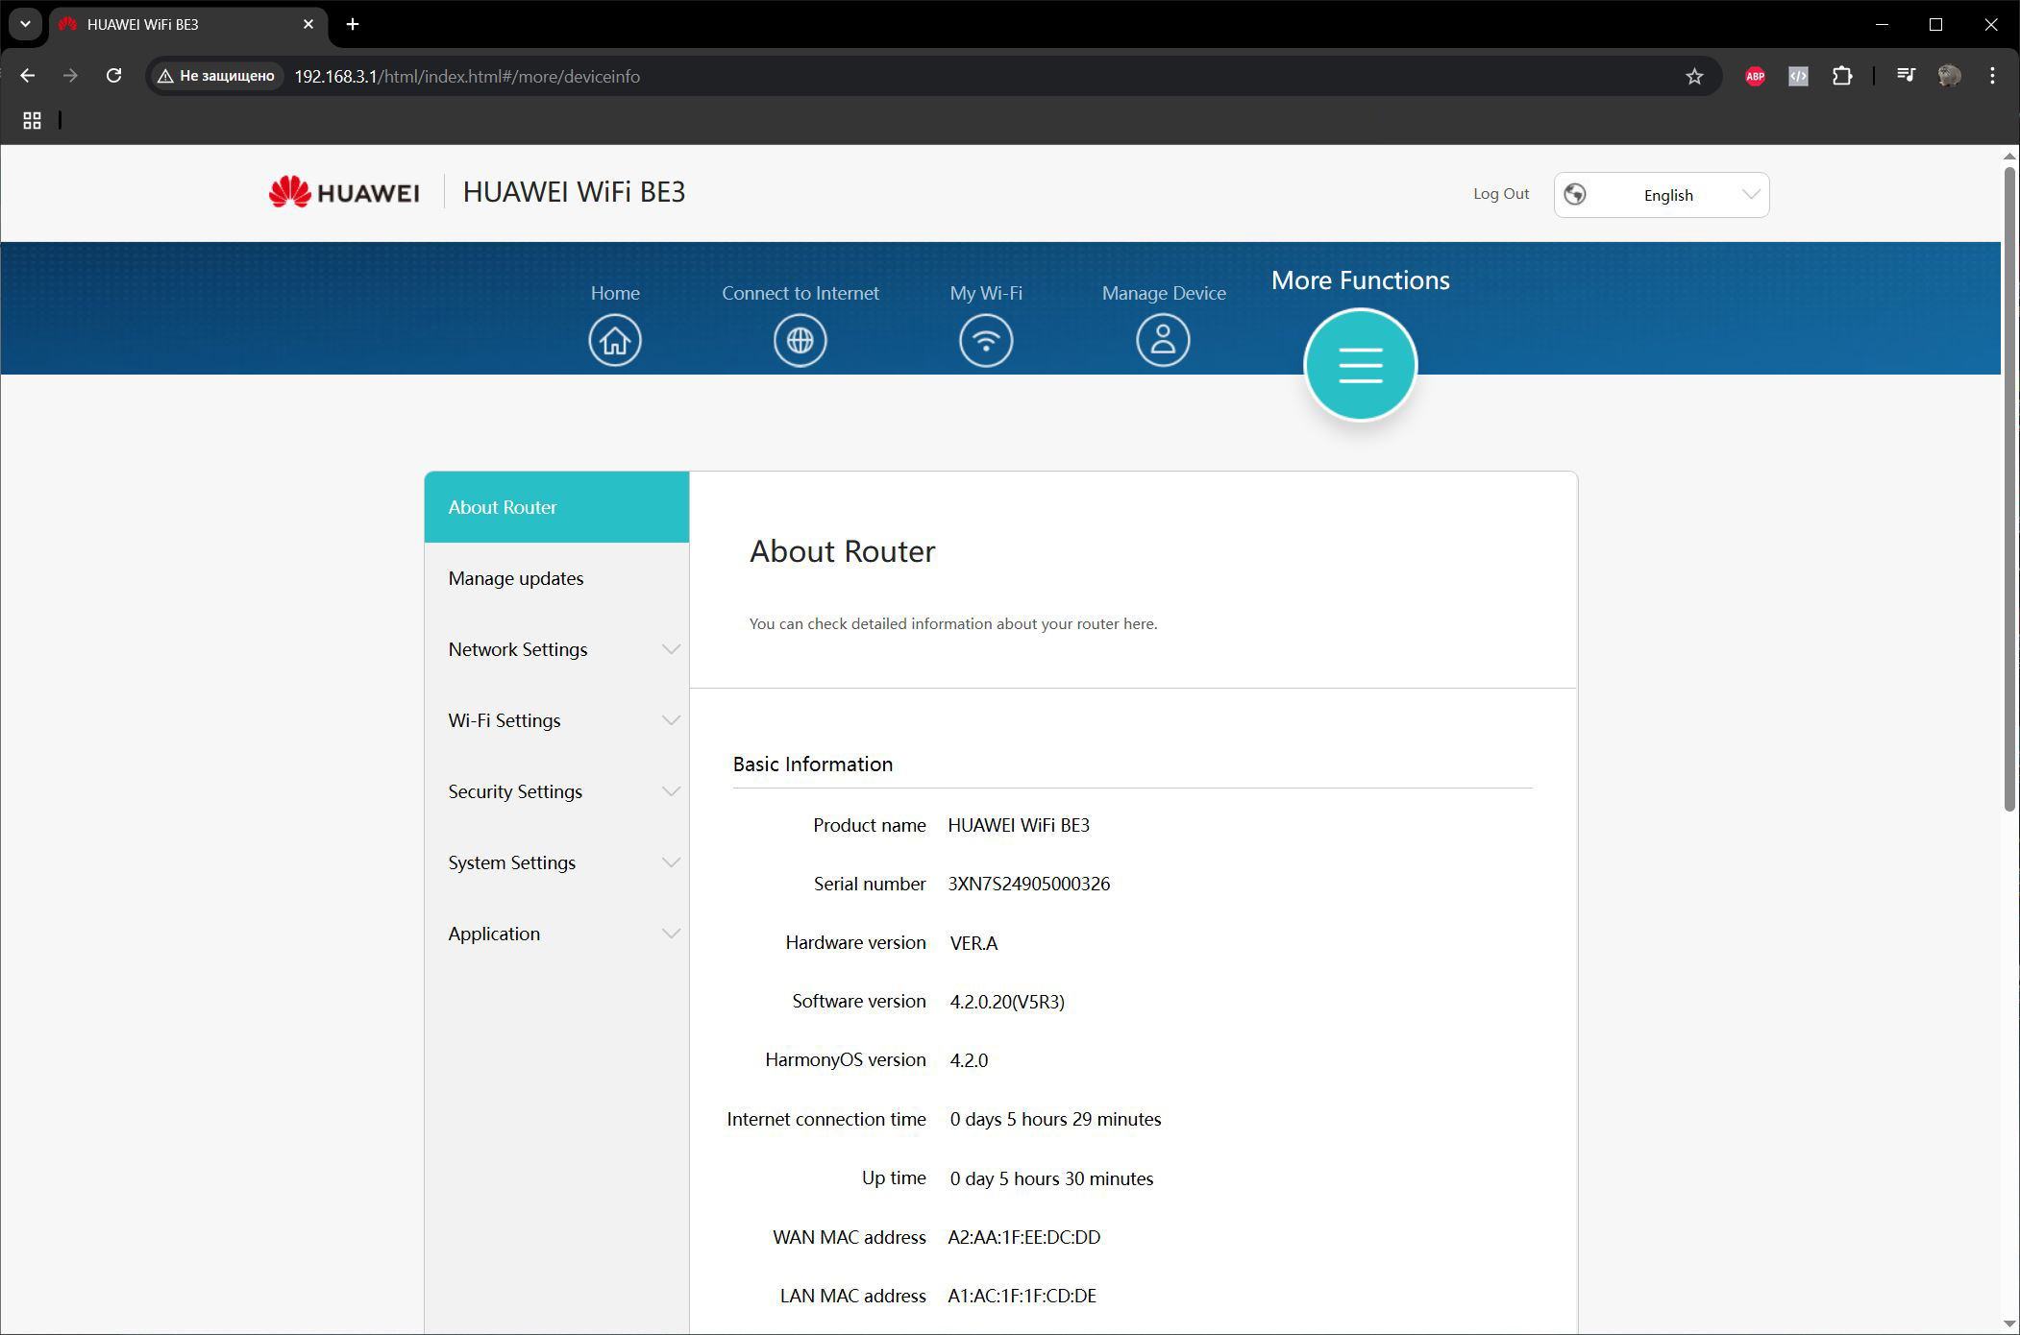Click the Not Secure warning badge
Image resolution: width=2020 pixels, height=1335 pixels.
pyautogui.click(x=216, y=76)
